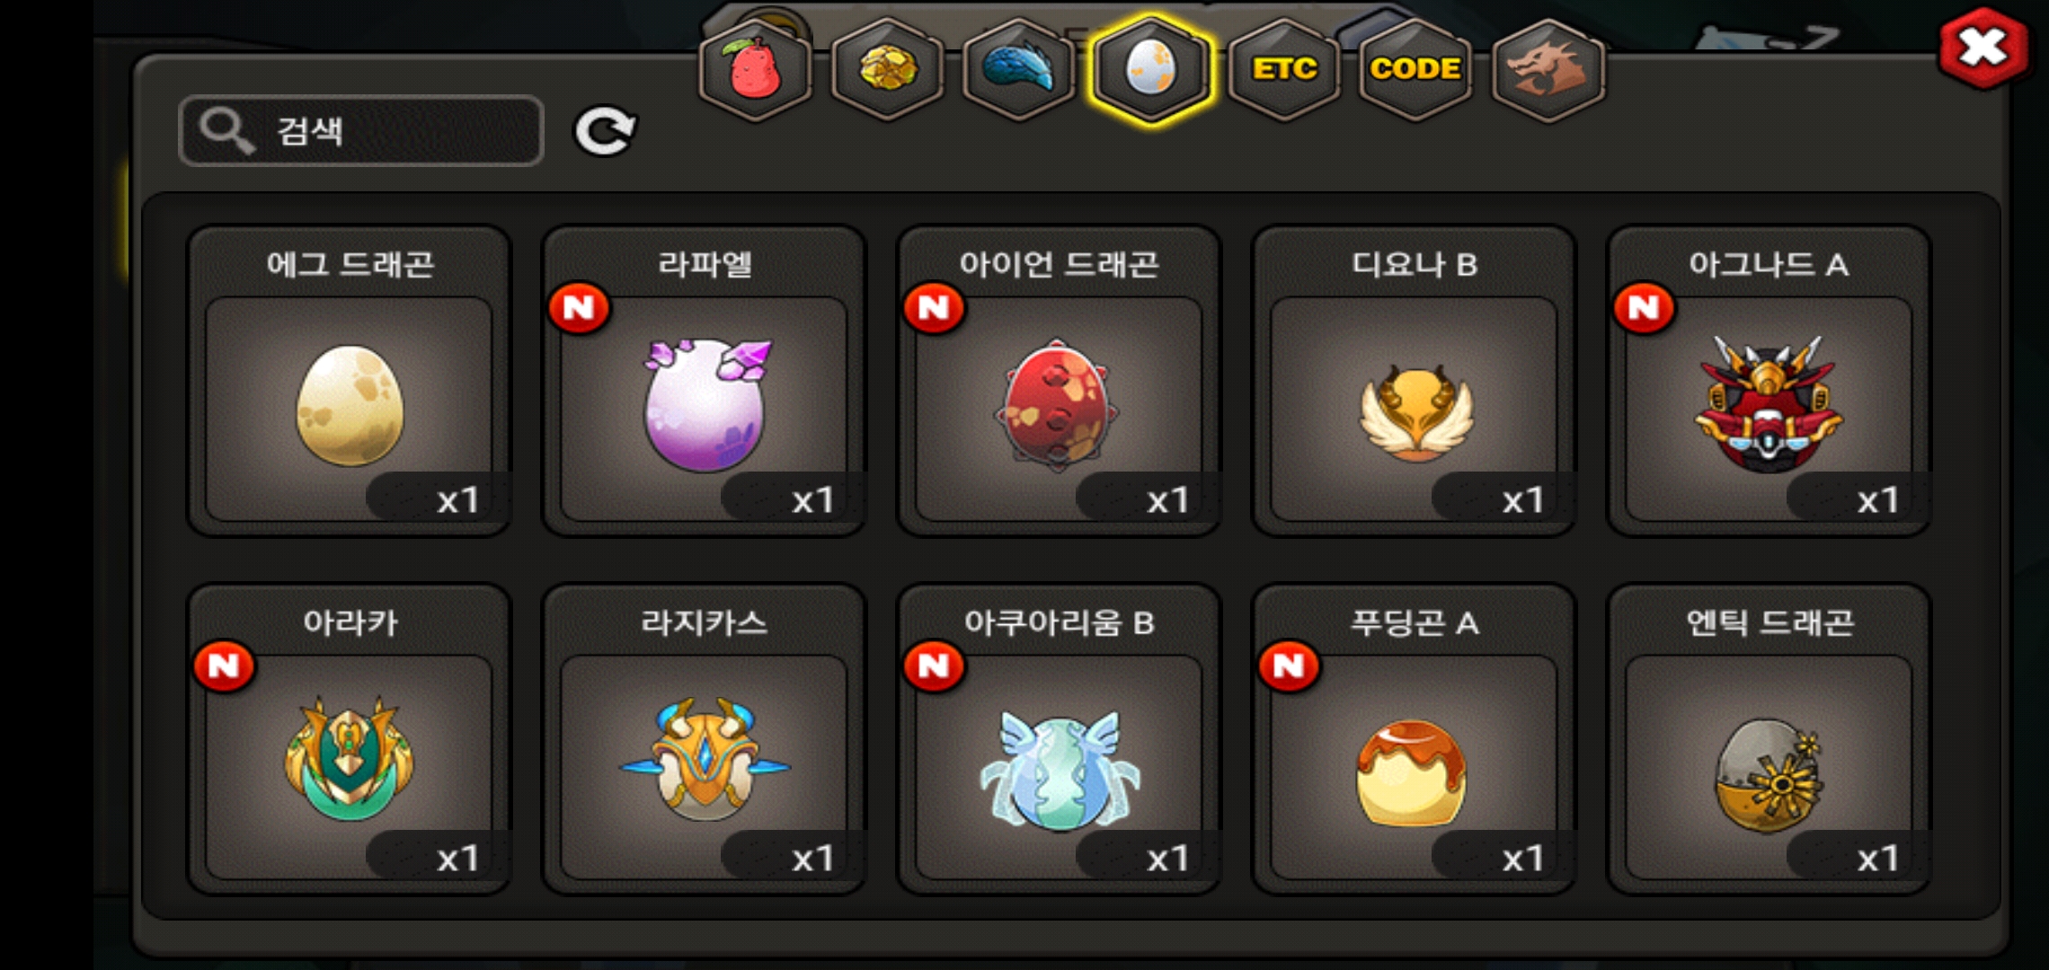Select the 라지카스 egg item
2049x970 pixels.
point(704,739)
